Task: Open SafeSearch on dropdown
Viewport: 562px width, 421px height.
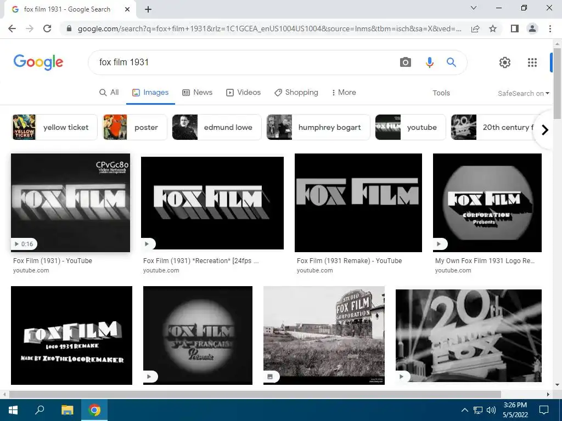Action: click(x=523, y=93)
